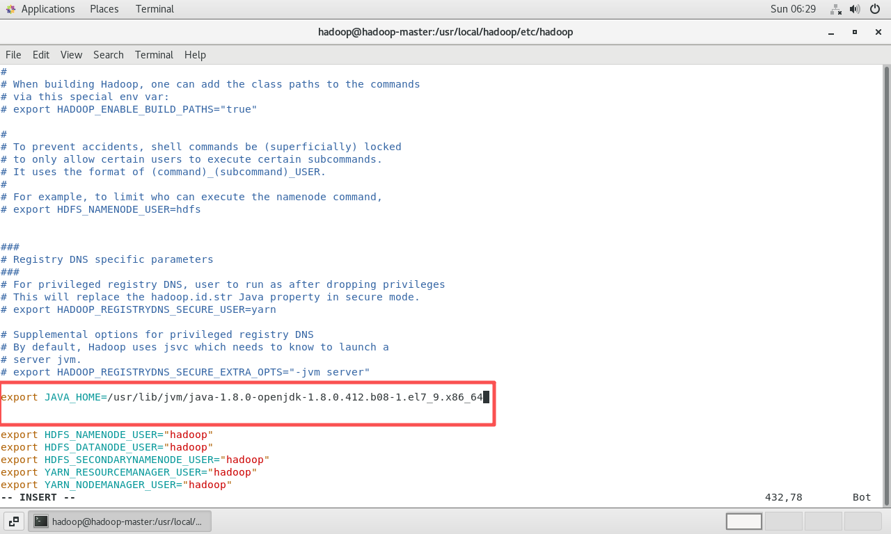This screenshot has height=534, width=891.
Task: Open the volume control icon
Action: (x=855, y=9)
